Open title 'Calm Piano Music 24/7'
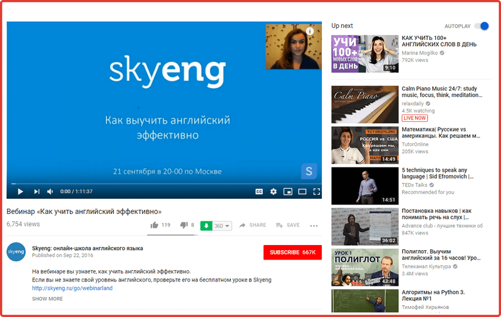 point(442,92)
